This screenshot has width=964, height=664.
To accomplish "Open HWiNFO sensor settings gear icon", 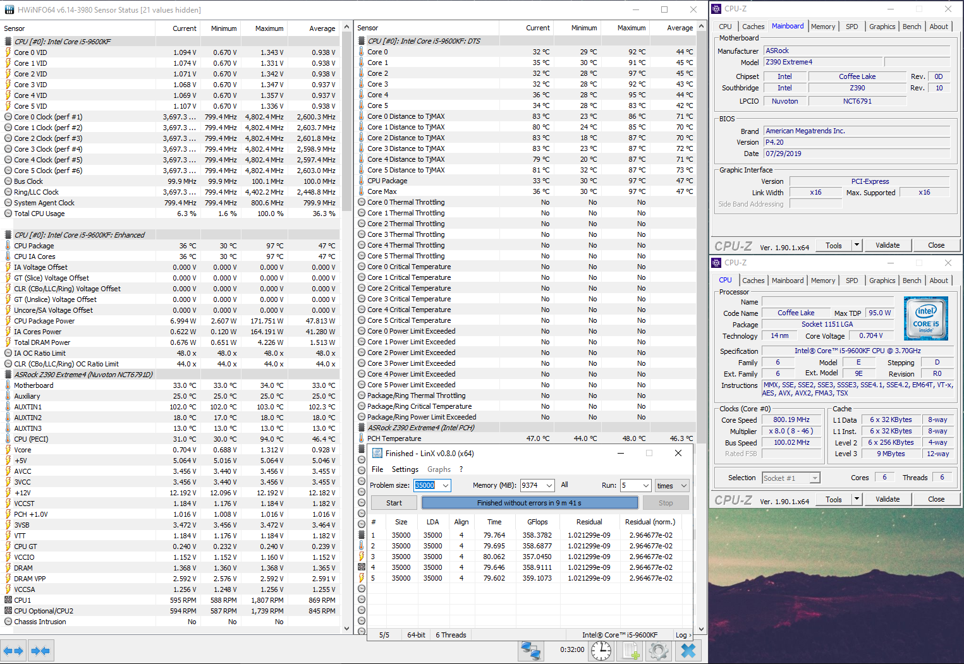I will click(658, 650).
